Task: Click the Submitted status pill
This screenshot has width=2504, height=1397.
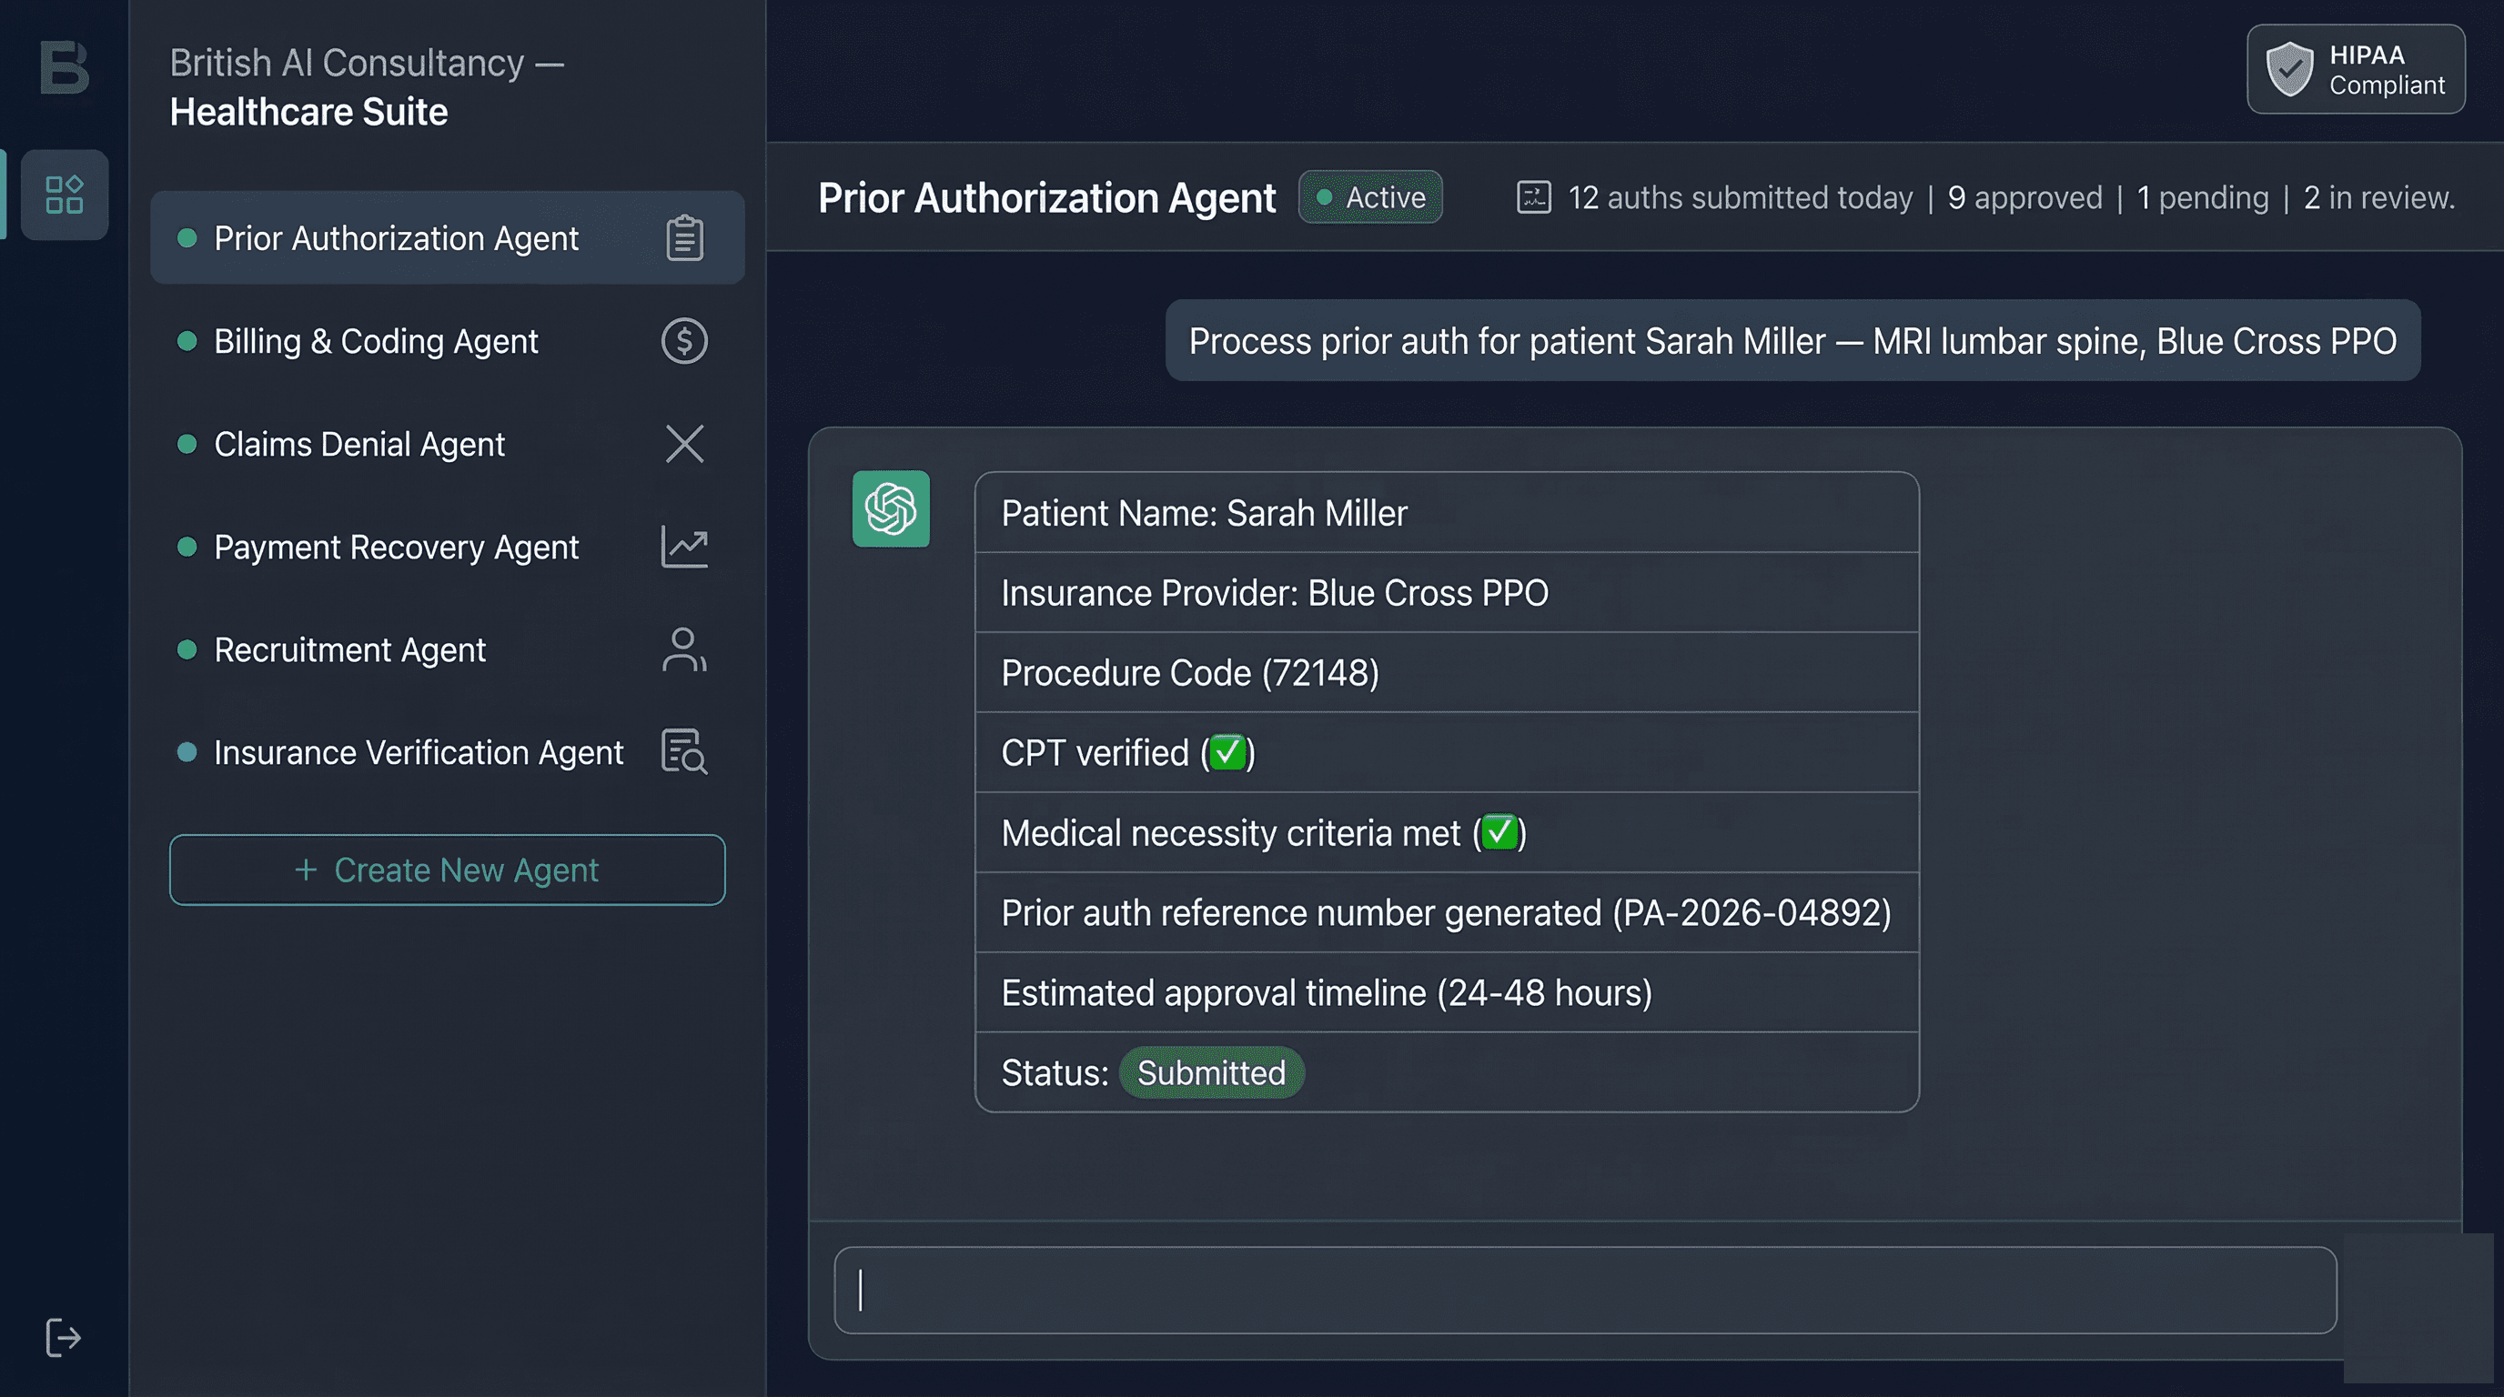Action: pos(1210,1072)
